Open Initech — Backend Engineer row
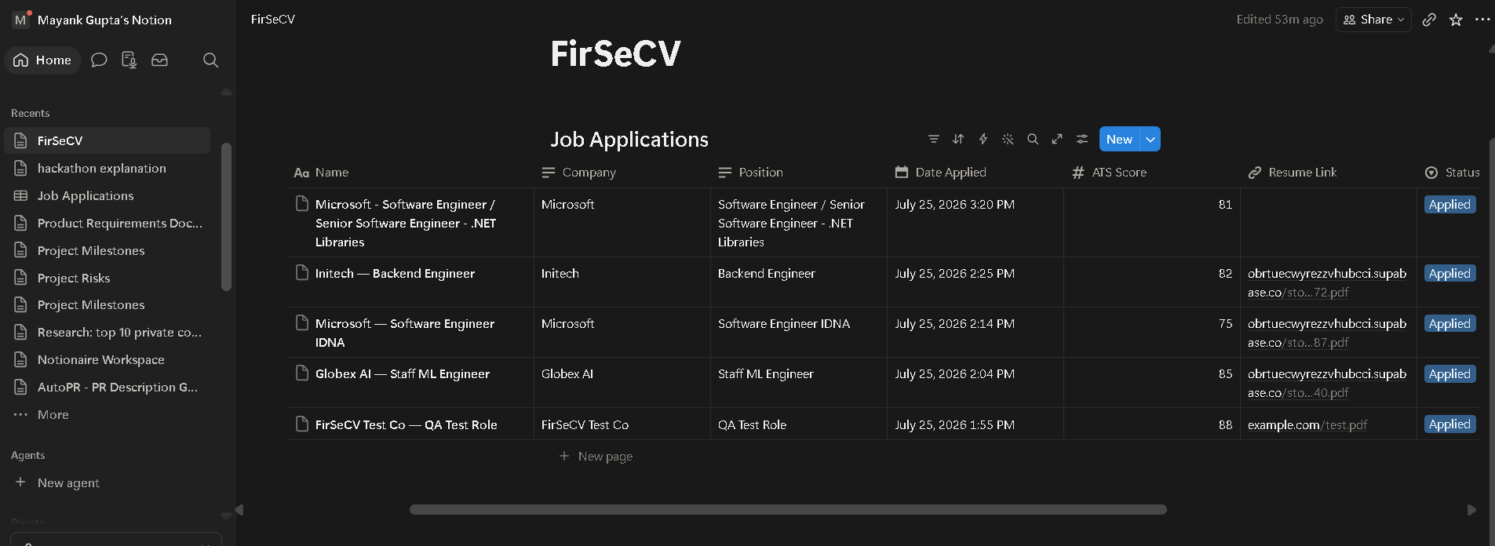The height and width of the screenshot is (546, 1495). (395, 274)
